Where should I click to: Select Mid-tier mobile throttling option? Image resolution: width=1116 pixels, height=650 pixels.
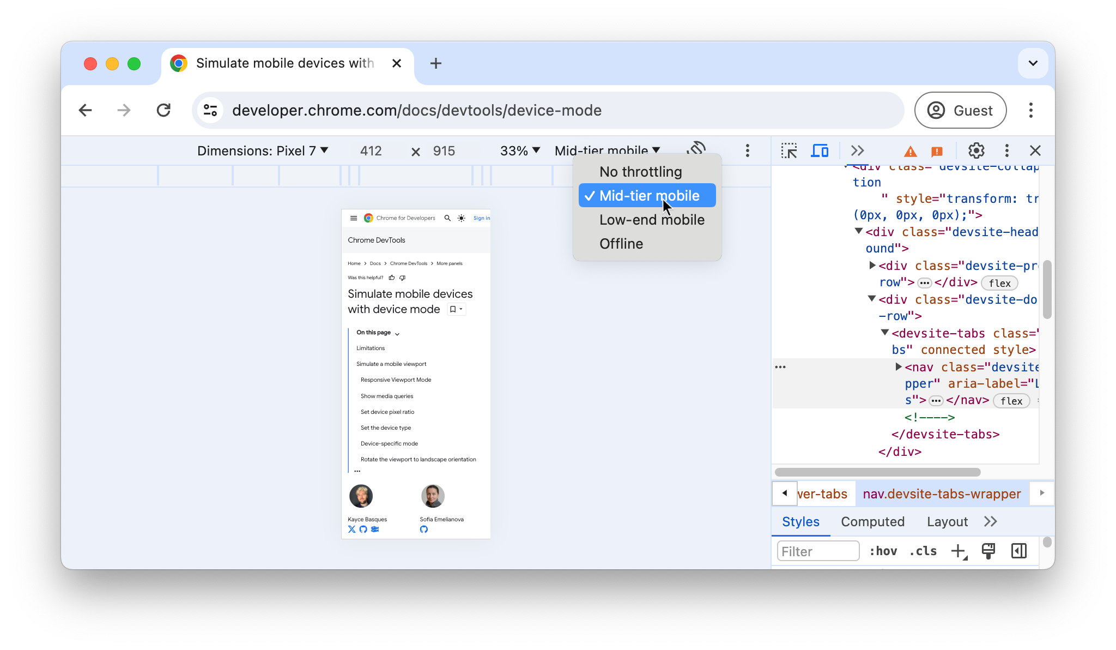(649, 195)
